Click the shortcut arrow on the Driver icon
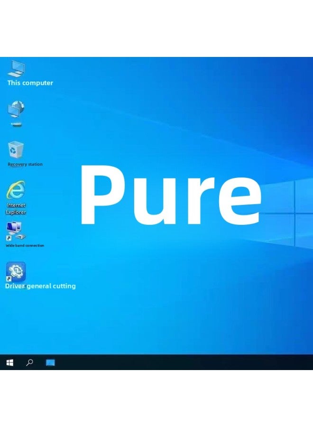The width and height of the screenshot is (313, 427). point(9,279)
